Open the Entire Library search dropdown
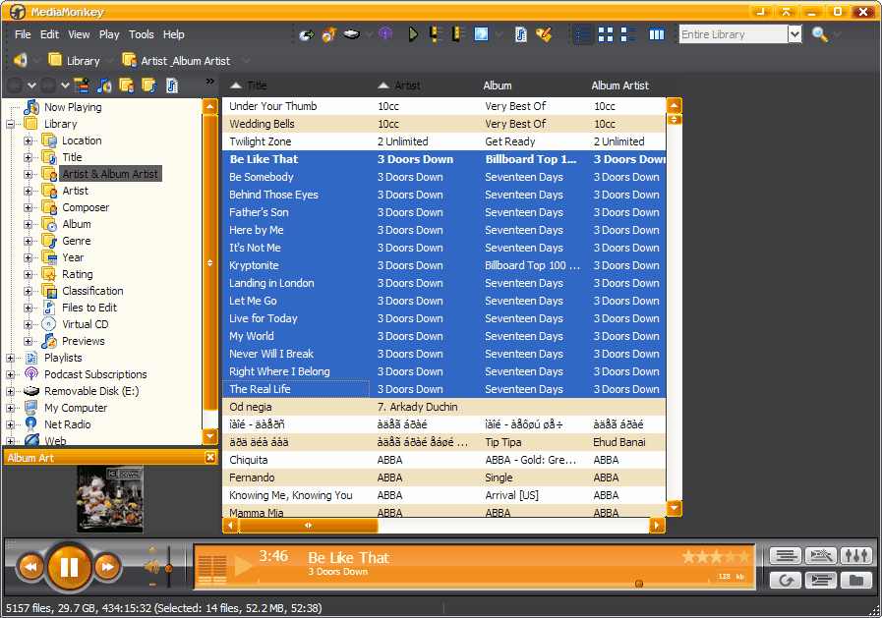This screenshot has width=882, height=618. click(x=794, y=34)
